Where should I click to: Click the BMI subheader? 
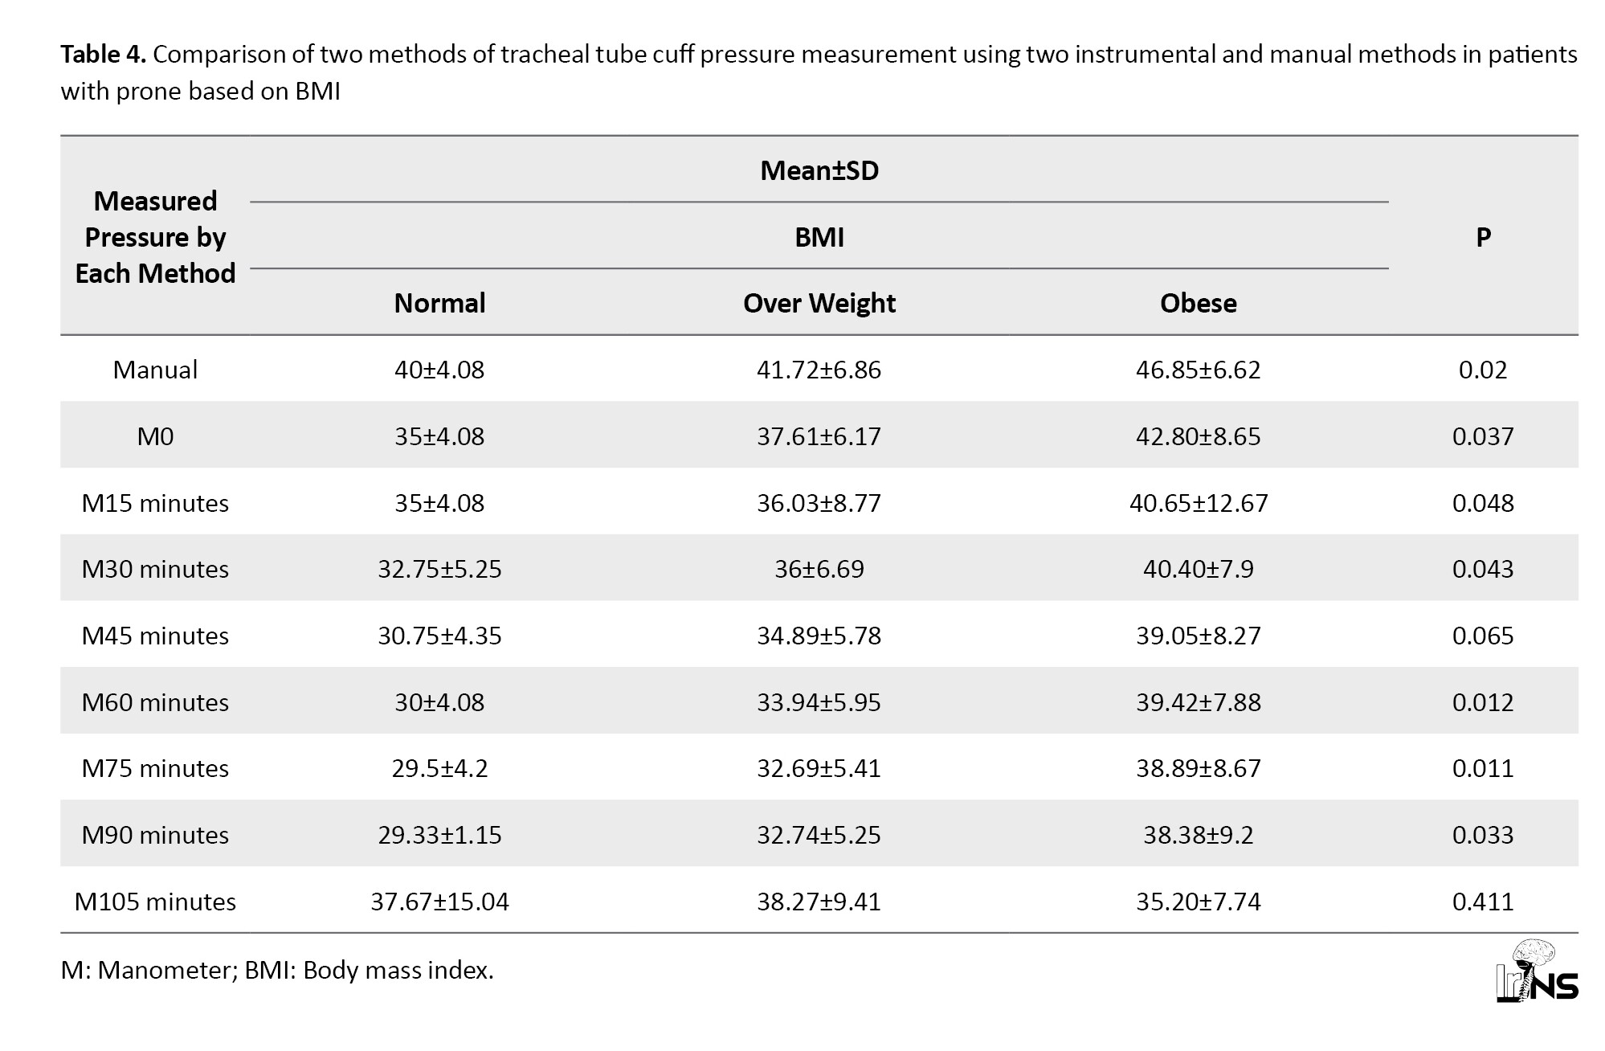click(x=819, y=237)
